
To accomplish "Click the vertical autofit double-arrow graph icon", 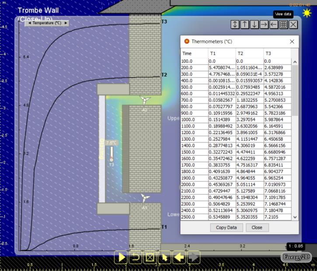I will click(x=235, y=25).
